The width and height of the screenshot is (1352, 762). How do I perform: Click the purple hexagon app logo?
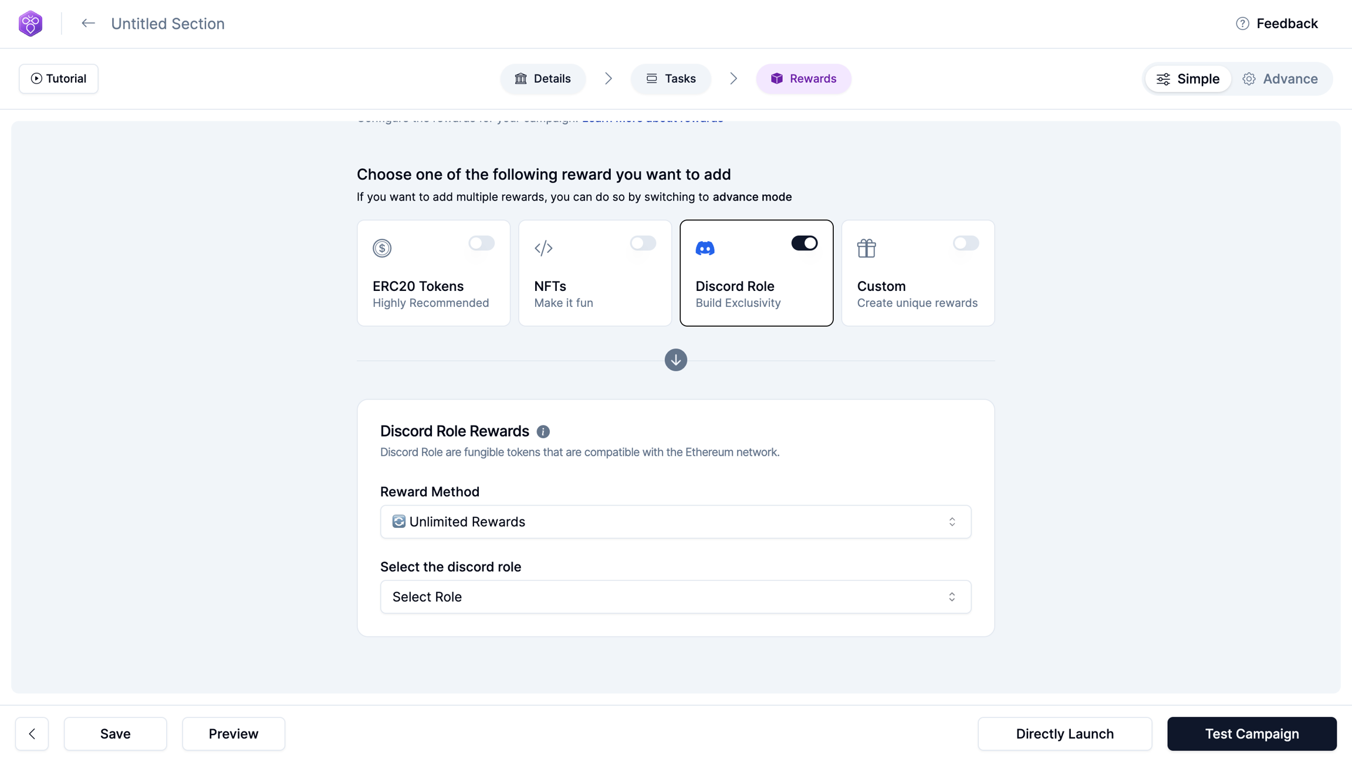click(31, 23)
